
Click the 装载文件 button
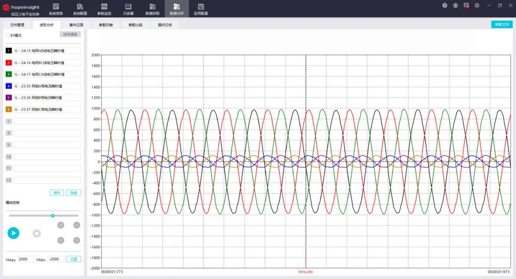tap(502, 24)
